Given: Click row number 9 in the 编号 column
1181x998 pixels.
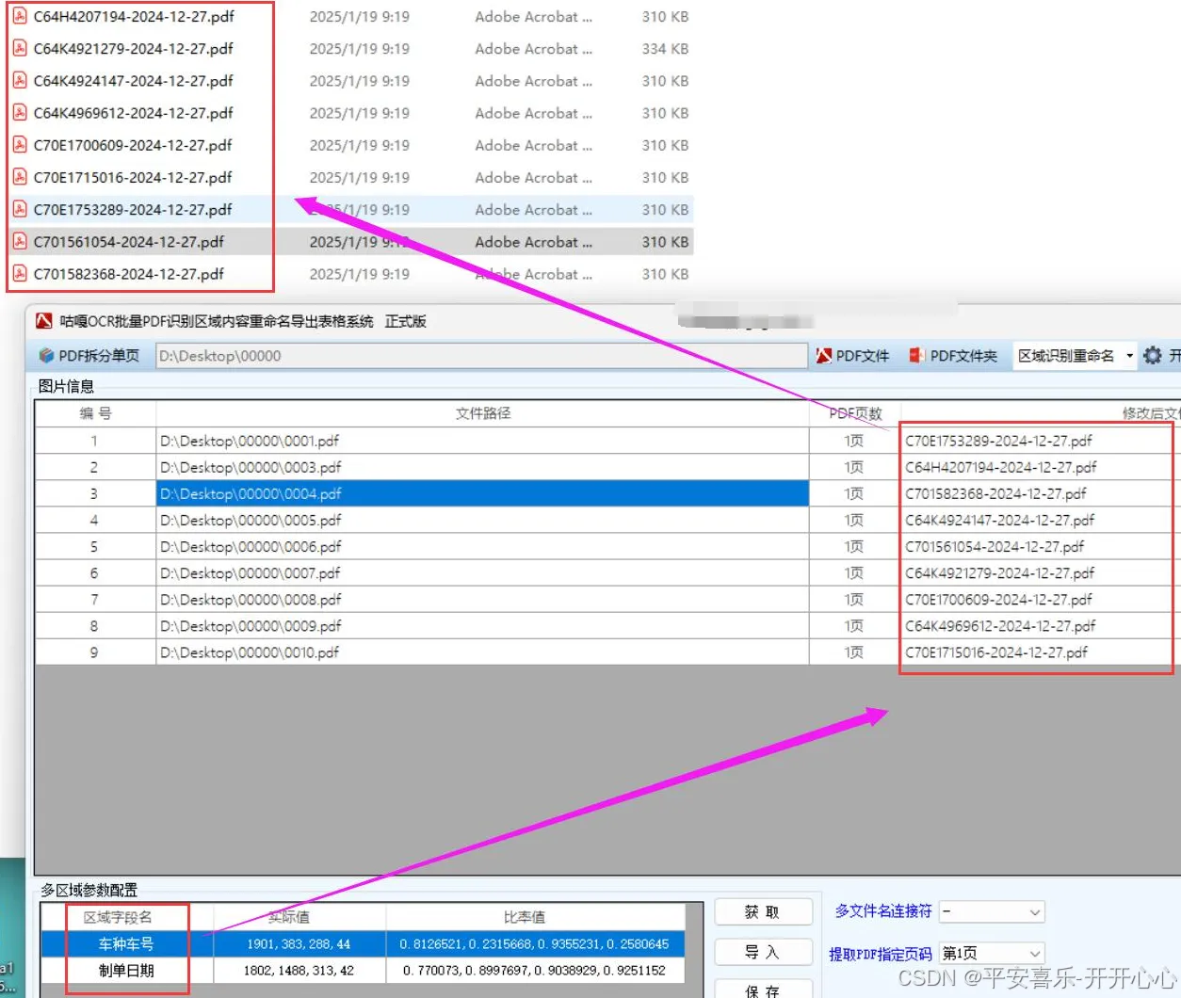Looking at the screenshot, I should (94, 652).
